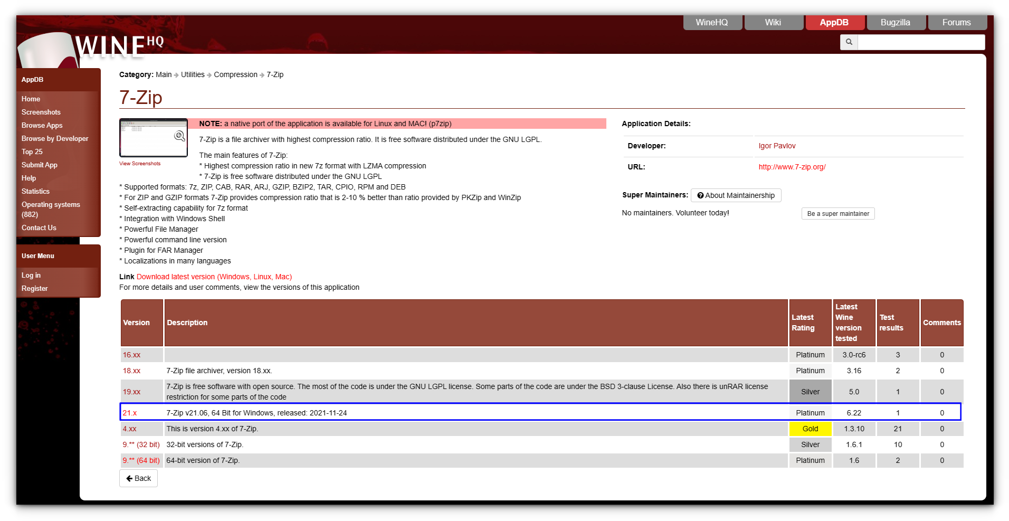The width and height of the screenshot is (1009, 521).
Task: Click the search magnifier icon
Action: point(849,42)
